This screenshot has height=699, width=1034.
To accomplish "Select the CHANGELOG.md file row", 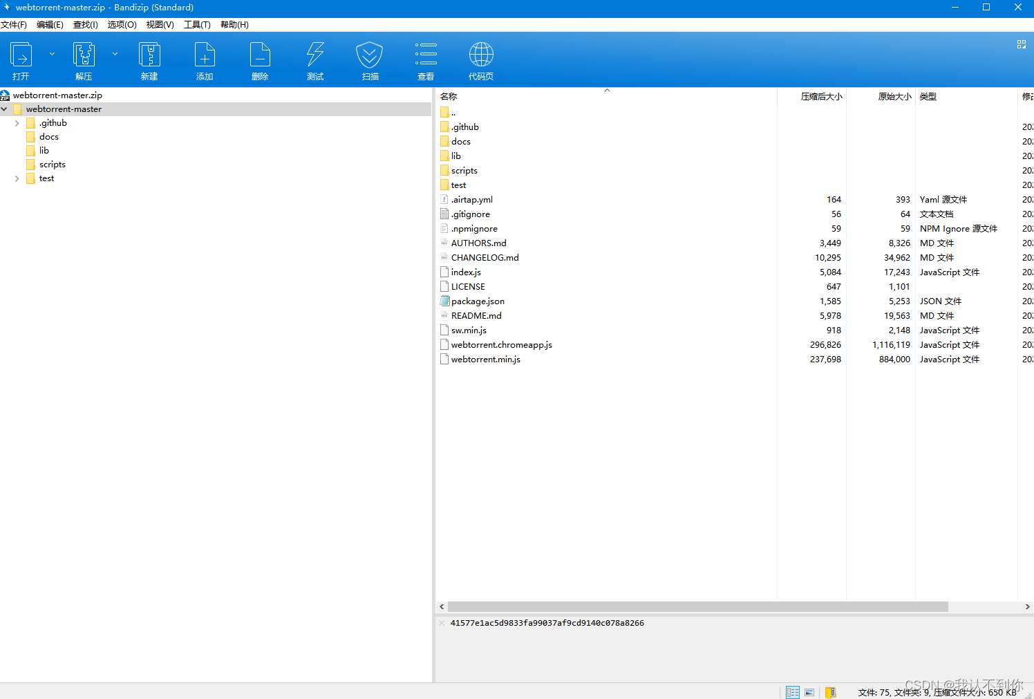I will tap(735, 258).
